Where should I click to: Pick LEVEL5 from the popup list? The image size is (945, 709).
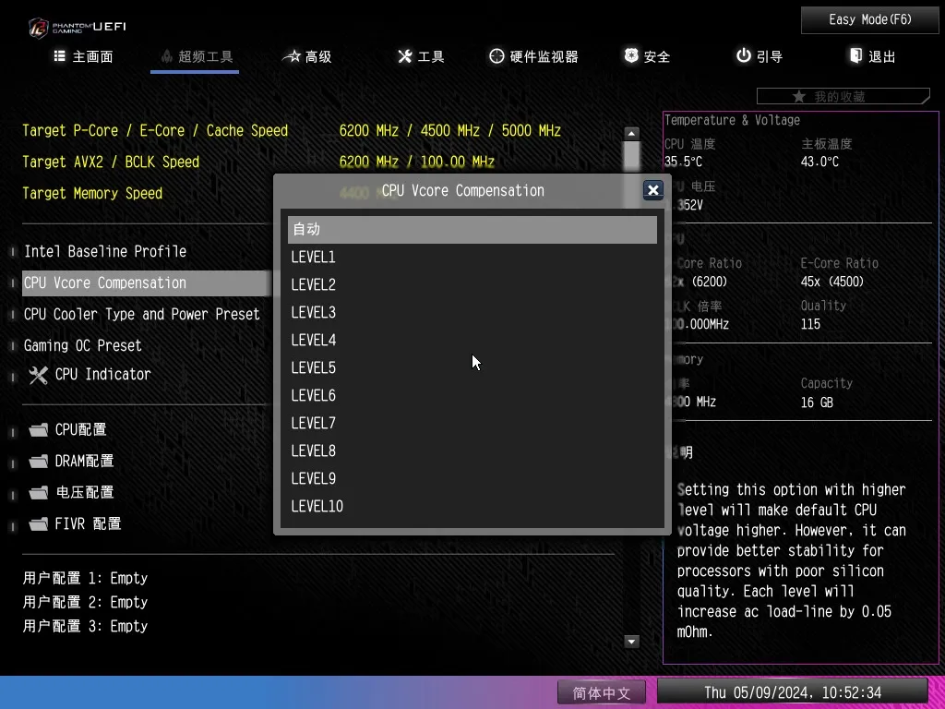pos(472,368)
